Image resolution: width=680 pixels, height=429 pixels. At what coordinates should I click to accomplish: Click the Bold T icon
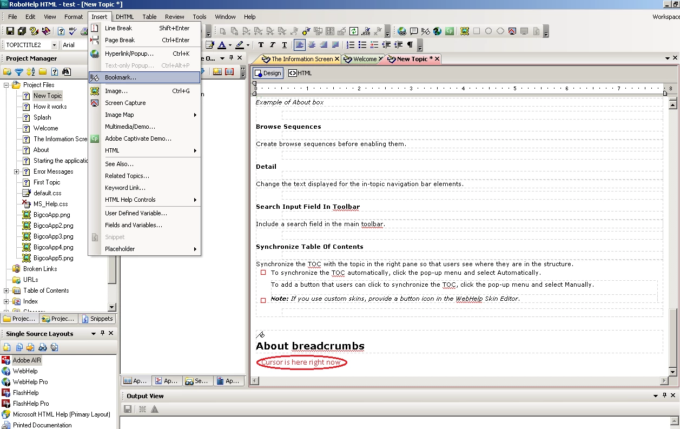pyautogui.click(x=261, y=45)
